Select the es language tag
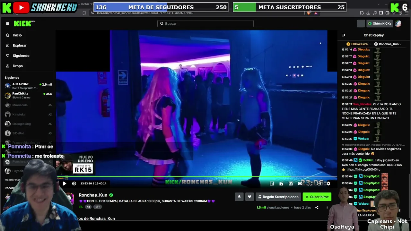 [88, 207]
